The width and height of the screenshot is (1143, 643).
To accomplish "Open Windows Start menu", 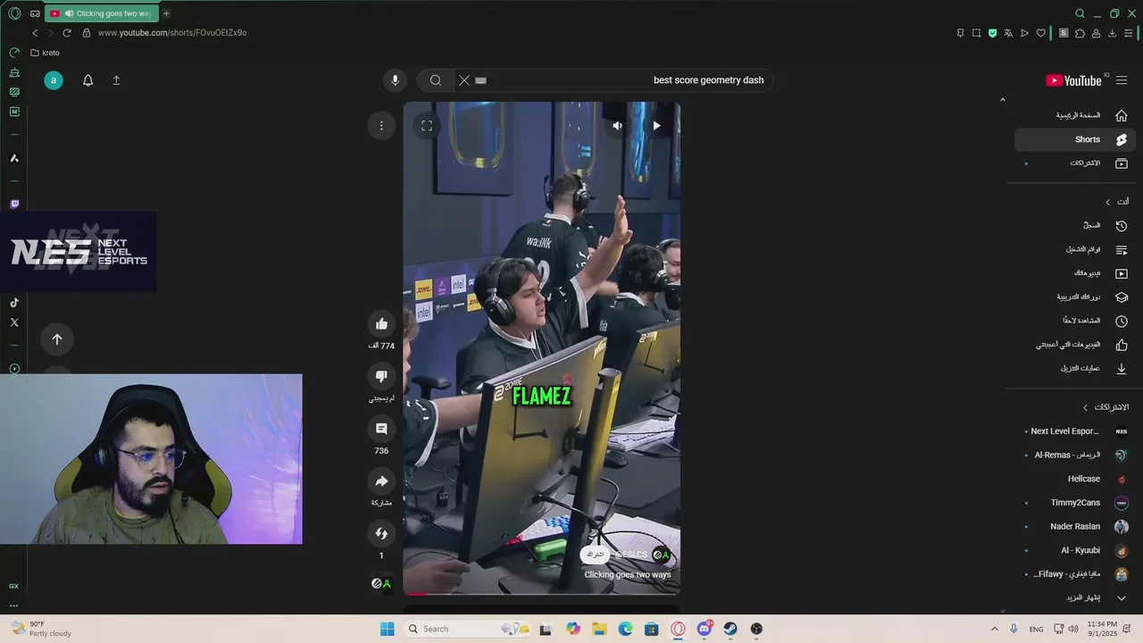I will (x=387, y=629).
